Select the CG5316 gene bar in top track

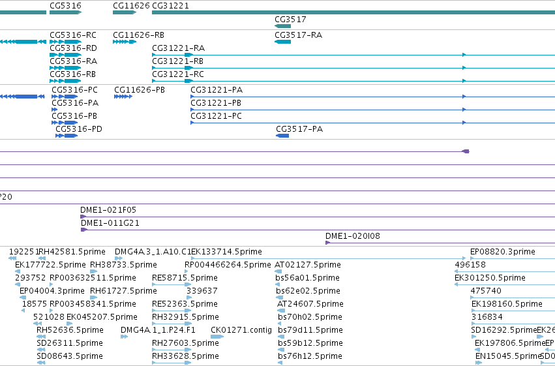pyautogui.click(x=65, y=12)
